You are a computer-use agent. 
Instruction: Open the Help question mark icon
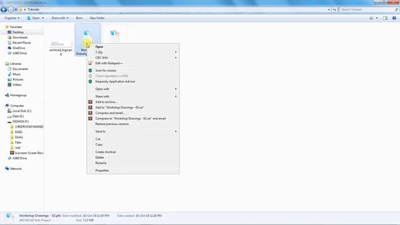[x=394, y=18]
